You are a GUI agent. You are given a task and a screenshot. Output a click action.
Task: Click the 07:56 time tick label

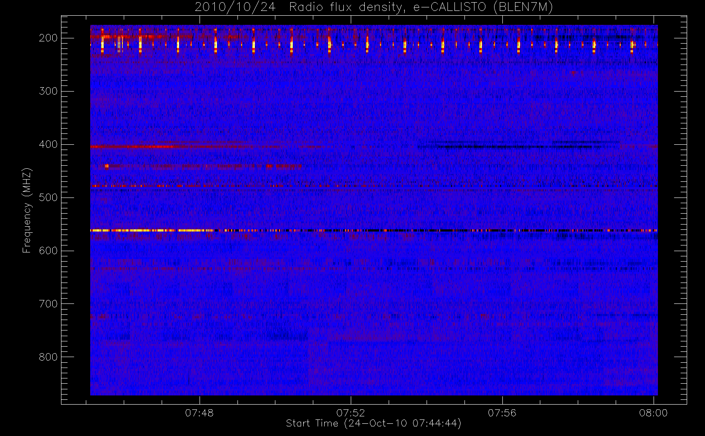(502, 413)
